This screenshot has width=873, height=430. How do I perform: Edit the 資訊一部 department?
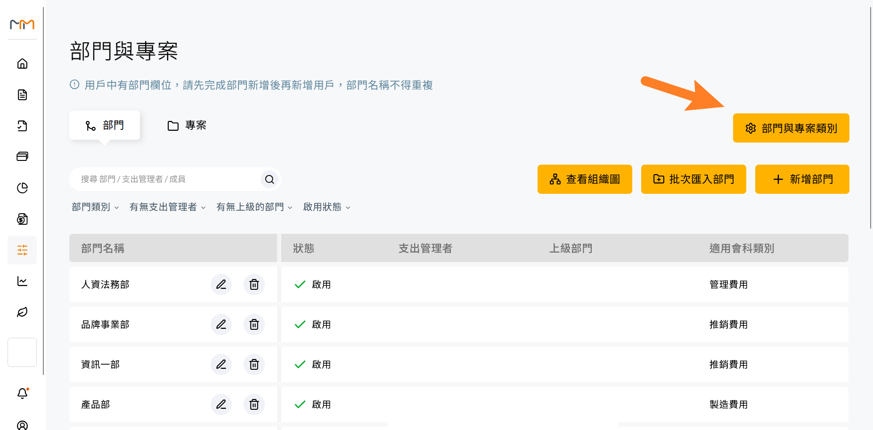pos(221,364)
